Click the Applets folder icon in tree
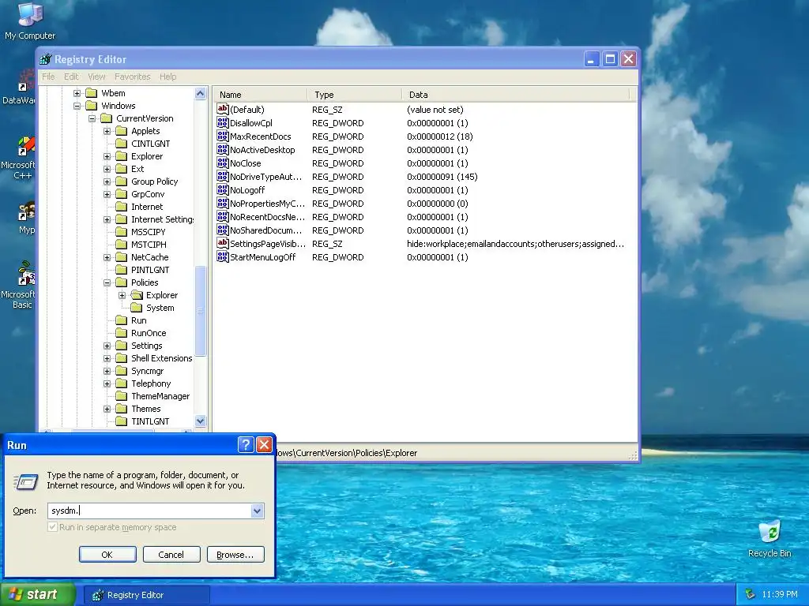 (121, 131)
